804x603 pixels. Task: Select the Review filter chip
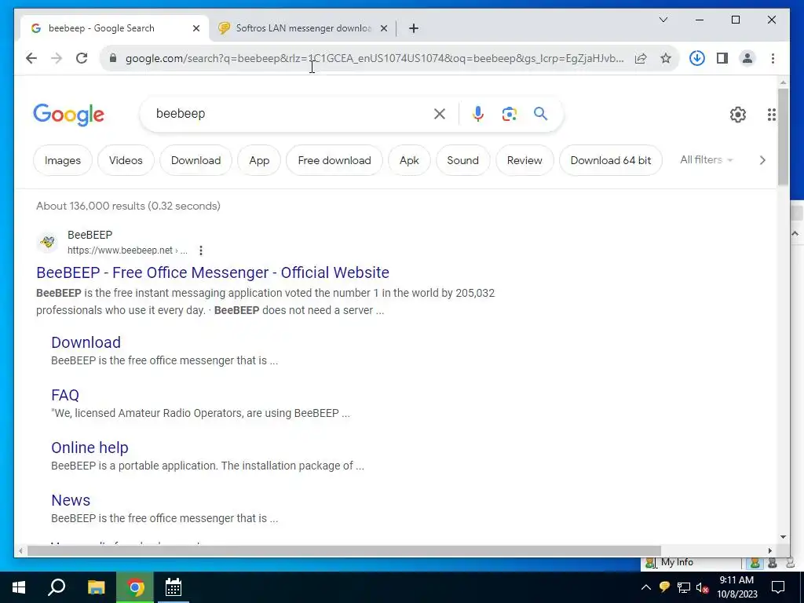point(524,160)
